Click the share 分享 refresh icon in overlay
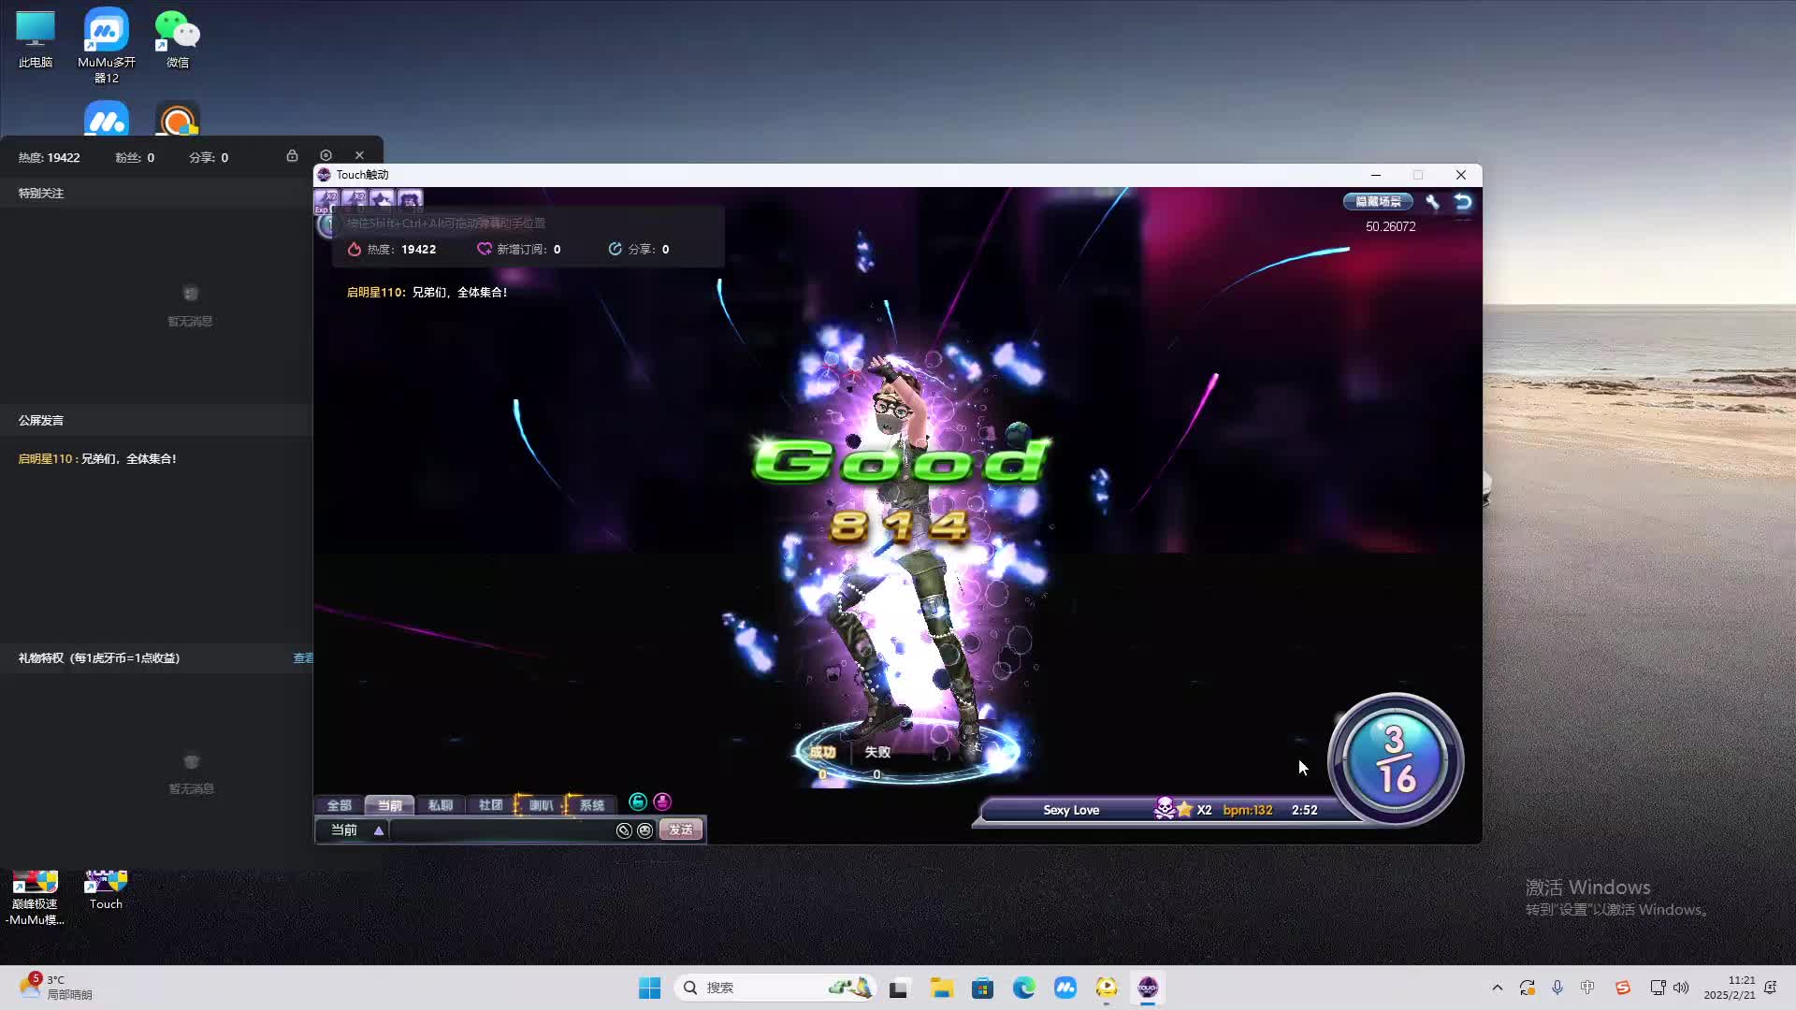 point(615,249)
